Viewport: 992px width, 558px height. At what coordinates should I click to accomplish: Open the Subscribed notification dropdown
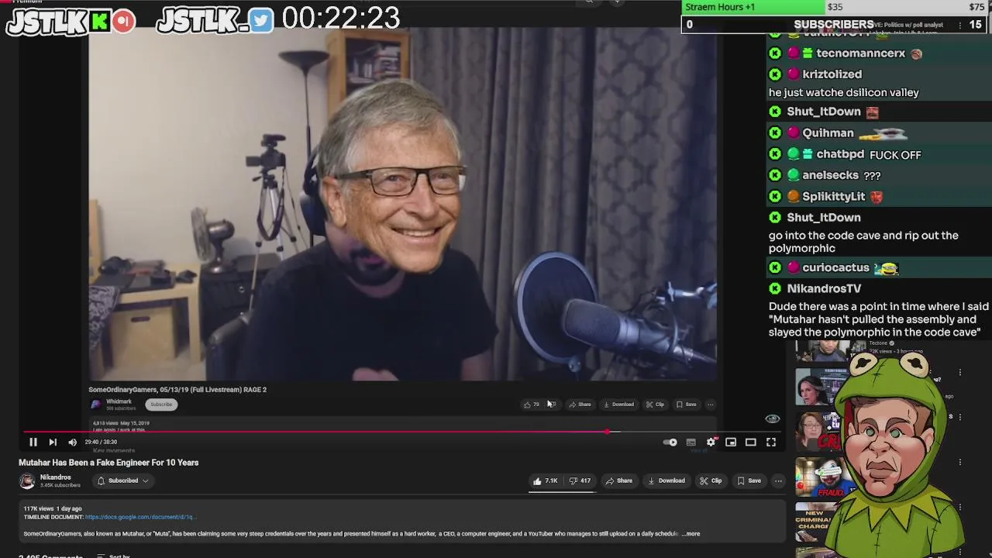[x=122, y=480]
